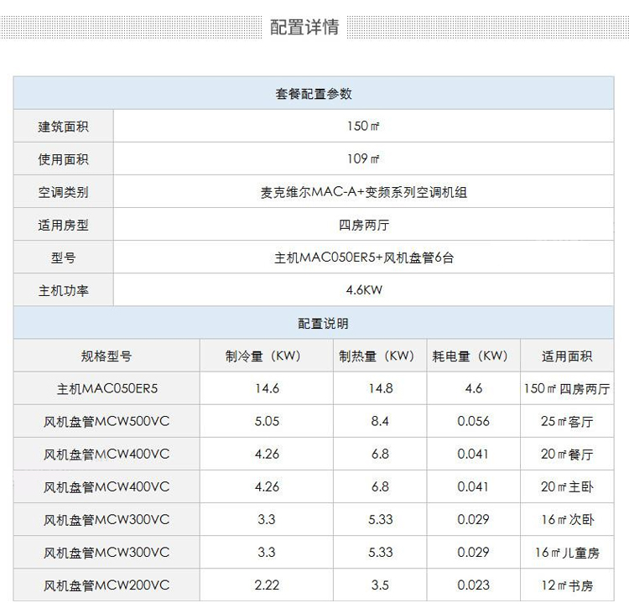Select the 主机MAC050ER5+风机盘管6台 model cell
This screenshot has height=608, width=629.
(x=363, y=258)
